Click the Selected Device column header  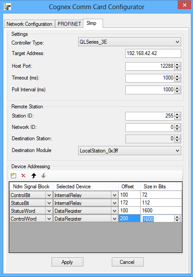(x=86, y=187)
